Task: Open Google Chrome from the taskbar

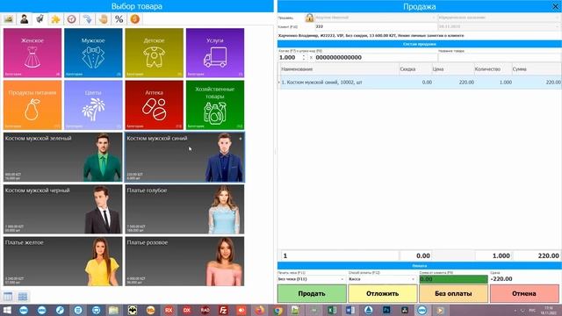Action: 278,310
